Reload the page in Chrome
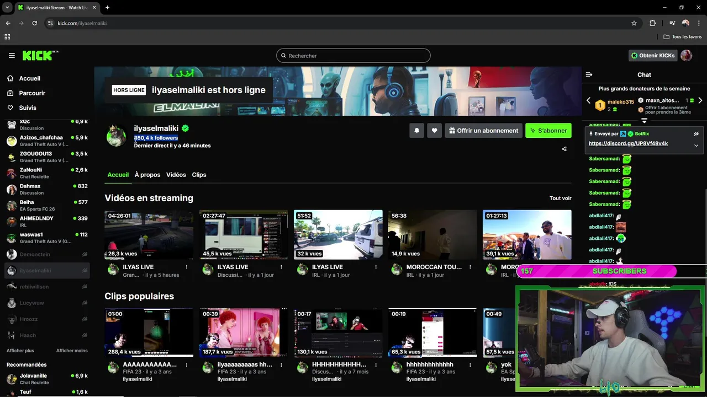The image size is (707, 397). point(34,23)
